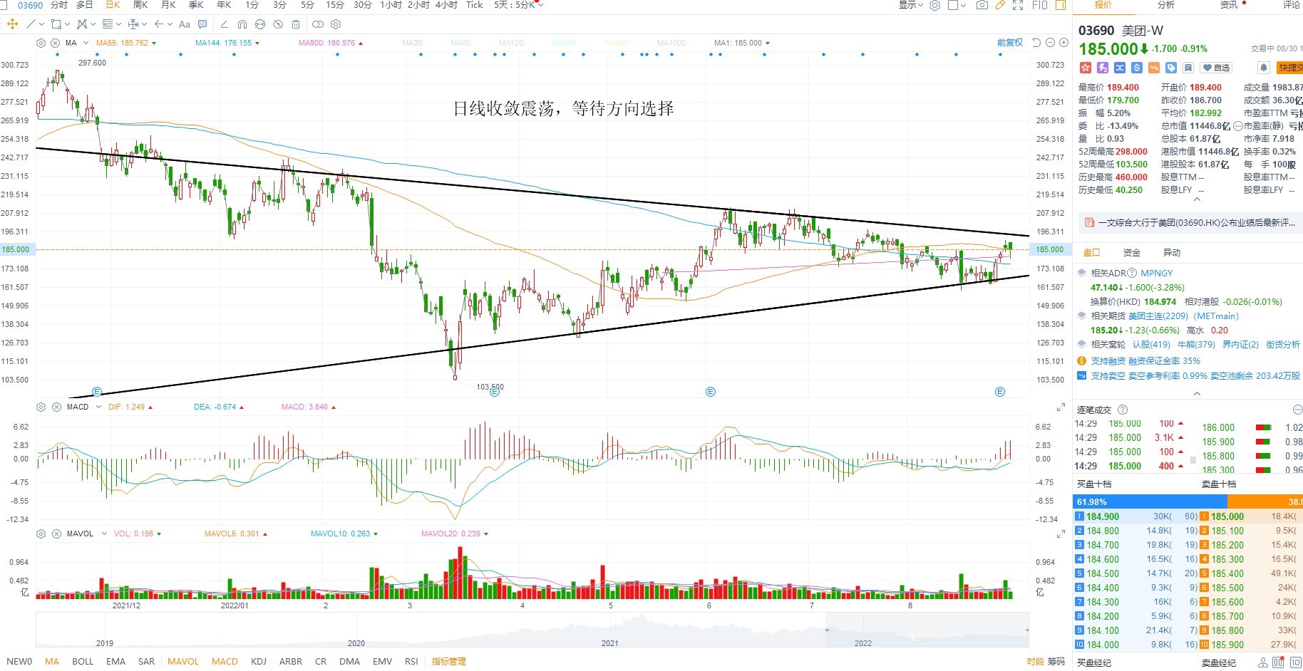This screenshot has height=671, width=1303.
Task: Open the 显示 display dropdown
Action: [910, 5]
